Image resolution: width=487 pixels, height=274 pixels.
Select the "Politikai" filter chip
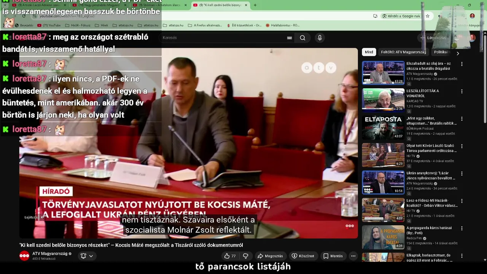[x=441, y=52]
